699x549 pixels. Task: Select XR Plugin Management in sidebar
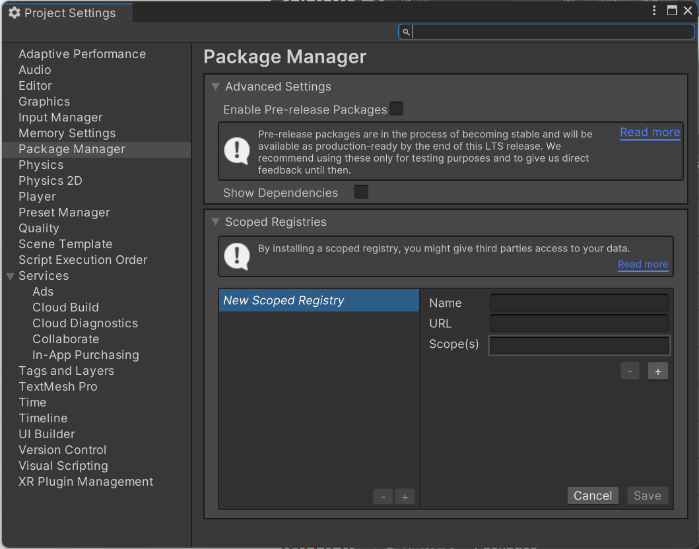click(86, 482)
